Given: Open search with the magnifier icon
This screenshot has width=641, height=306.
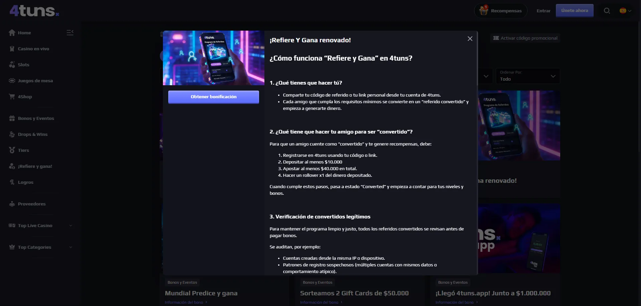Looking at the screenshot, I should [607, 11].
